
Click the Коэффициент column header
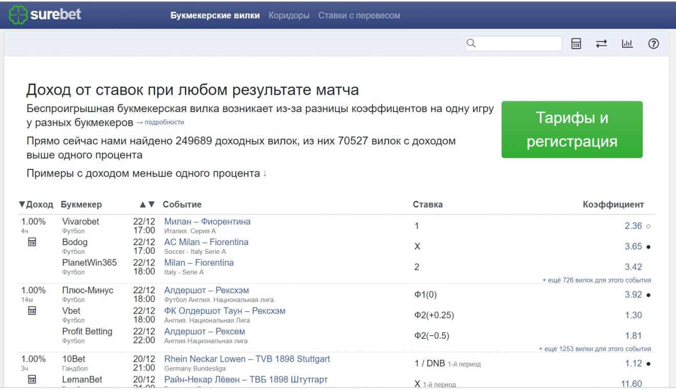coord(614,205)
